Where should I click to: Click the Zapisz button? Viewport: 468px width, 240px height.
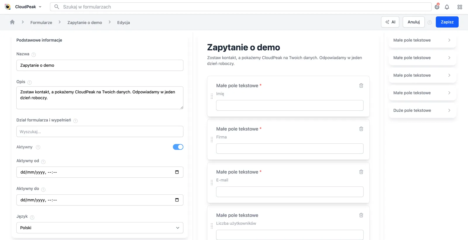pos(447,22)
